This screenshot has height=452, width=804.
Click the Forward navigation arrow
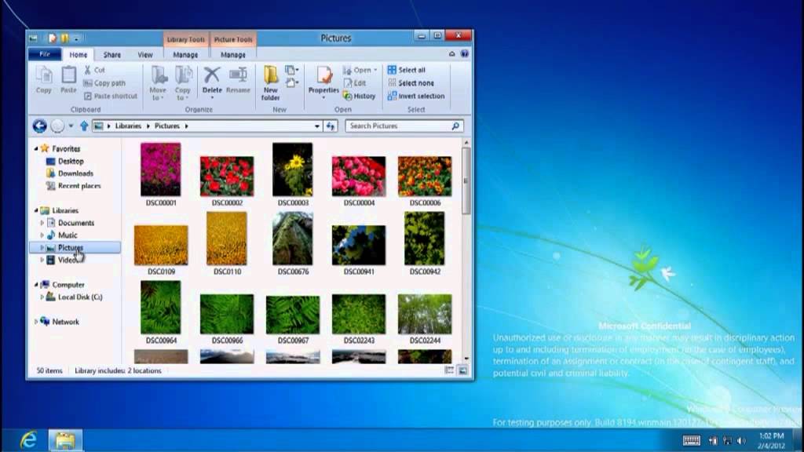(x=57, y=126)
